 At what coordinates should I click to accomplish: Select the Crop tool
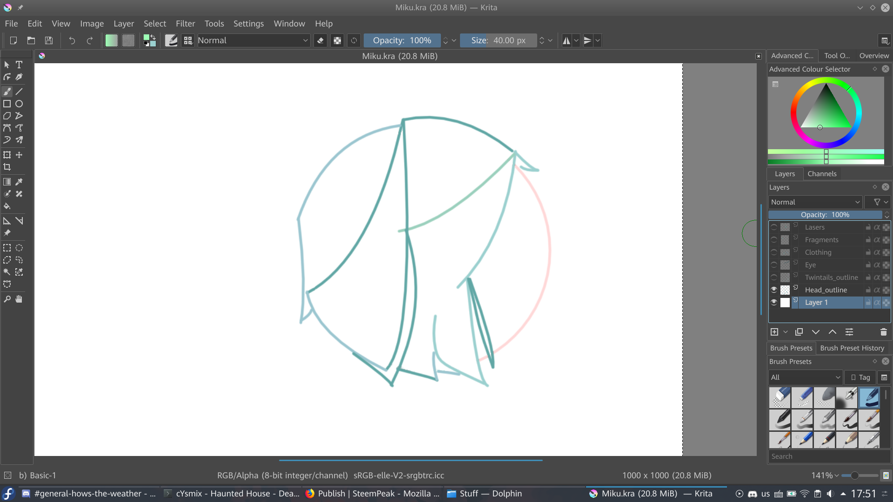pos(7,167)
